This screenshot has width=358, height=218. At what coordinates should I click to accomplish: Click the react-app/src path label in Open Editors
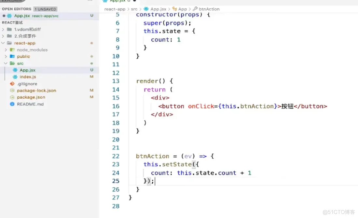point(45,16)
